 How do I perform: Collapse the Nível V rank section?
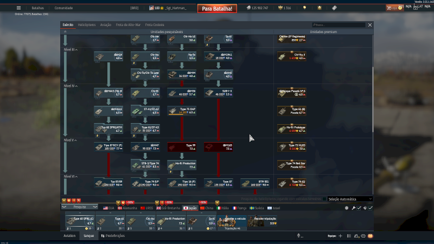click(x=71, y=140)
